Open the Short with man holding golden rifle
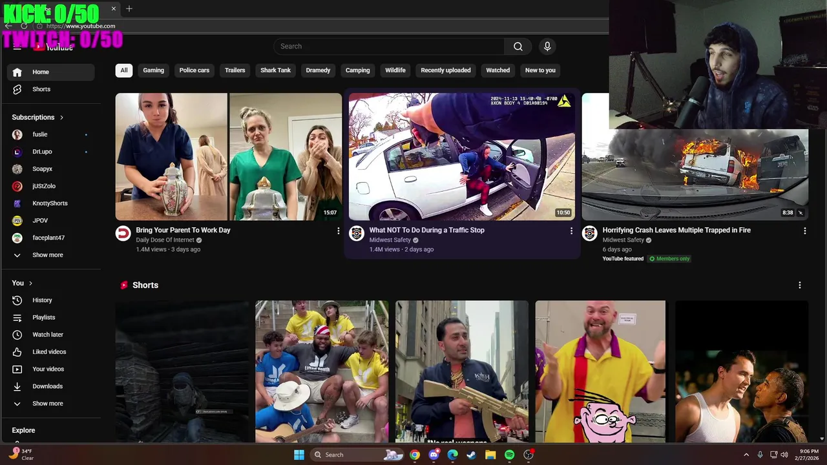The width and height of the screenshot is (827, 465). [x=462, y=371]
